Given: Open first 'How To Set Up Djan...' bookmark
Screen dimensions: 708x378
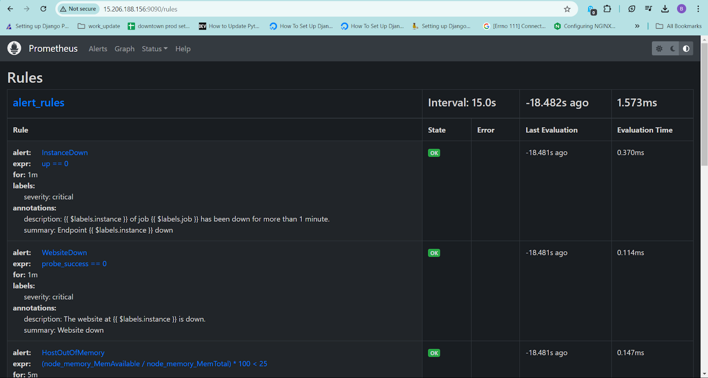Looking at the screenshot, I should point(301,26).
